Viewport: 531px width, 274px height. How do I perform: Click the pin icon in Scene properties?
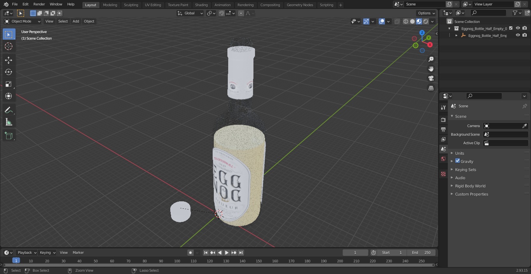point(524,106)
